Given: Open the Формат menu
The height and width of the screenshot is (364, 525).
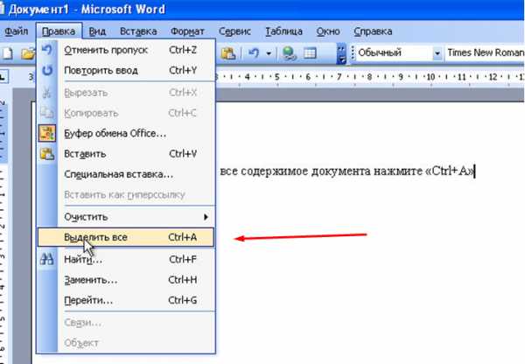Looking at the screenshot, I should pyautogui.click(x=187, y=31).
